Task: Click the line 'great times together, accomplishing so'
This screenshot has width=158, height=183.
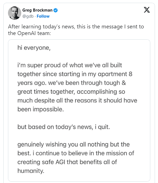Action: click(x=71, y=92)
